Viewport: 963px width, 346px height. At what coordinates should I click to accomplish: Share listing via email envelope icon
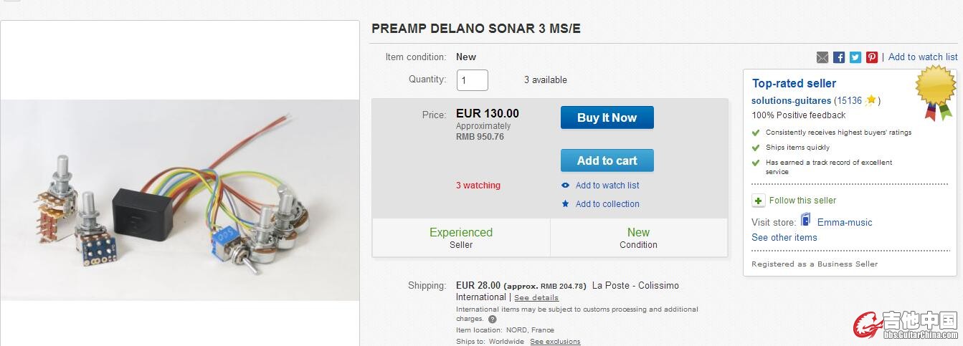(822, 57)
